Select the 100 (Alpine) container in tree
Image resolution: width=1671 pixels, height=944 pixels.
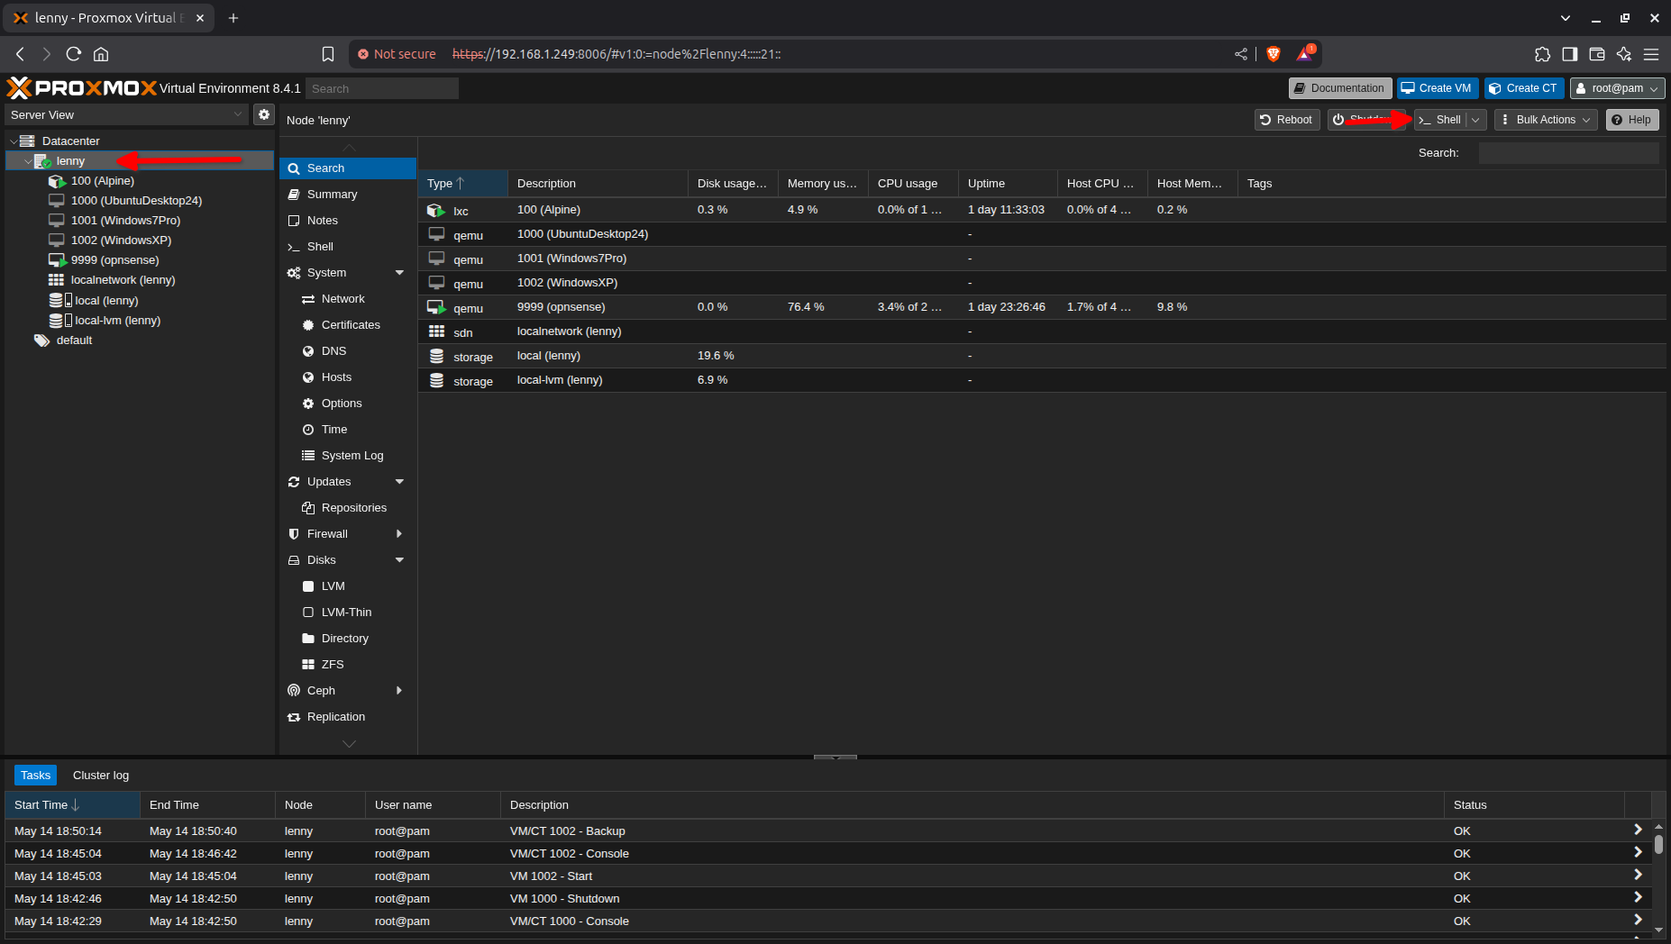tap(102, 181)
